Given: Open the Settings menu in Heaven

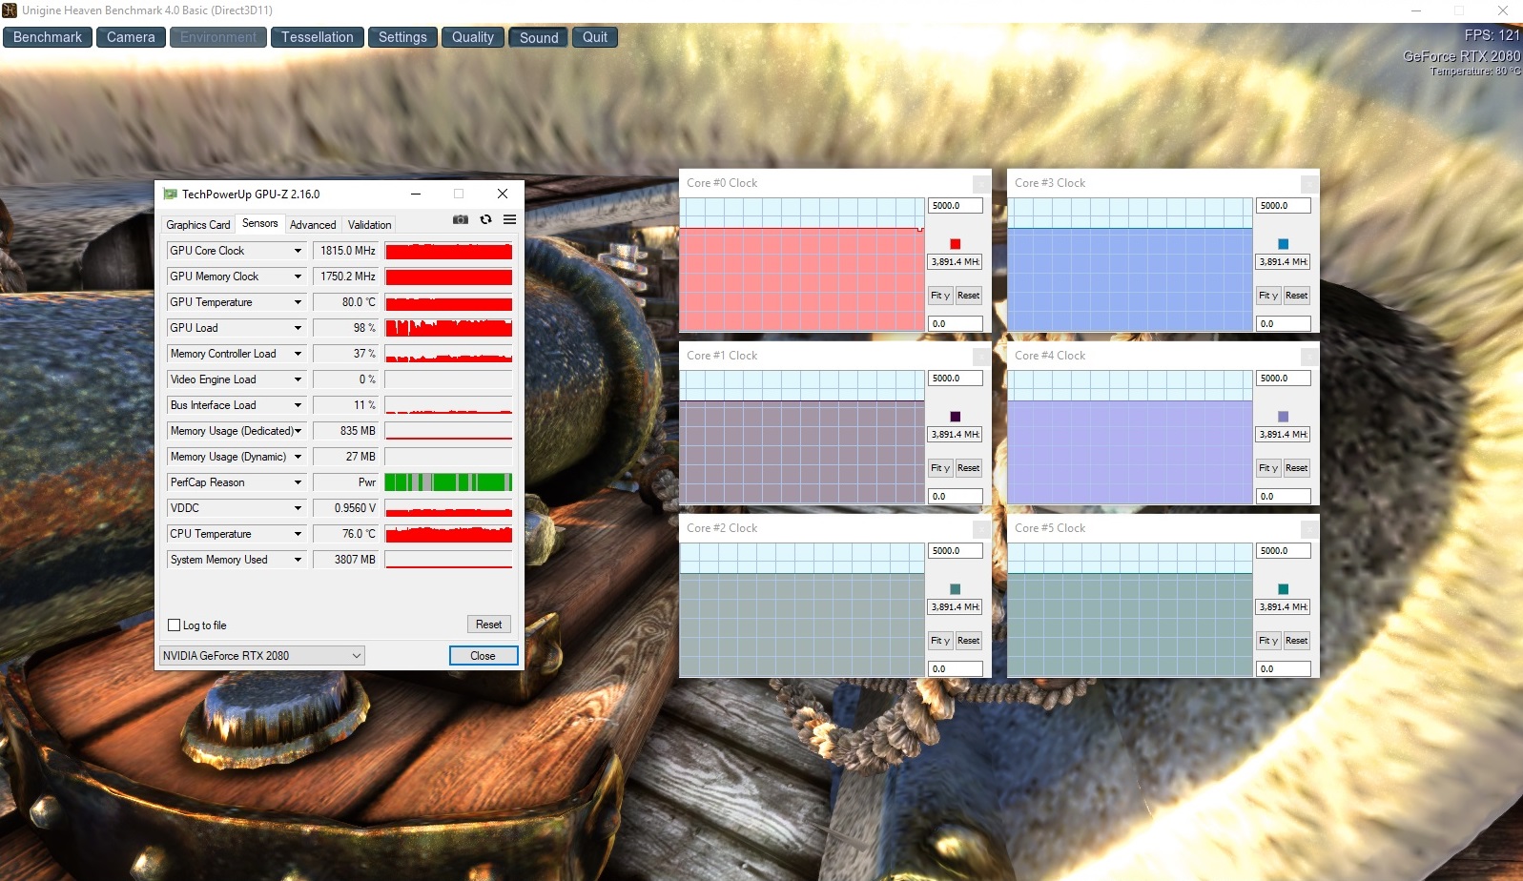Looking at the screenshot, I should pos(402,37).
